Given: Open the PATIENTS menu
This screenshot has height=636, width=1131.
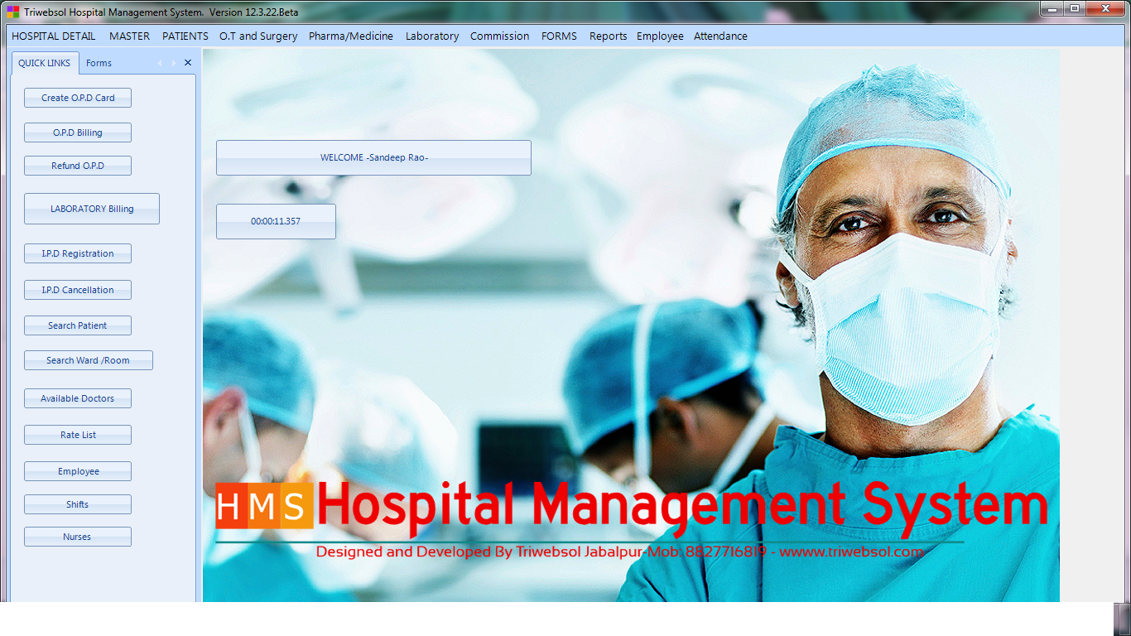Looking at the screenshot, I should 185,36.
